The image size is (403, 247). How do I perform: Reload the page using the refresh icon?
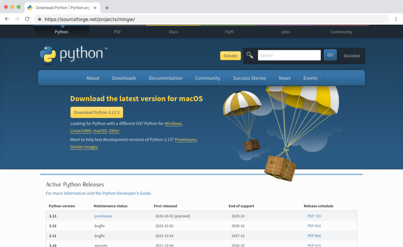coord(27,19)
